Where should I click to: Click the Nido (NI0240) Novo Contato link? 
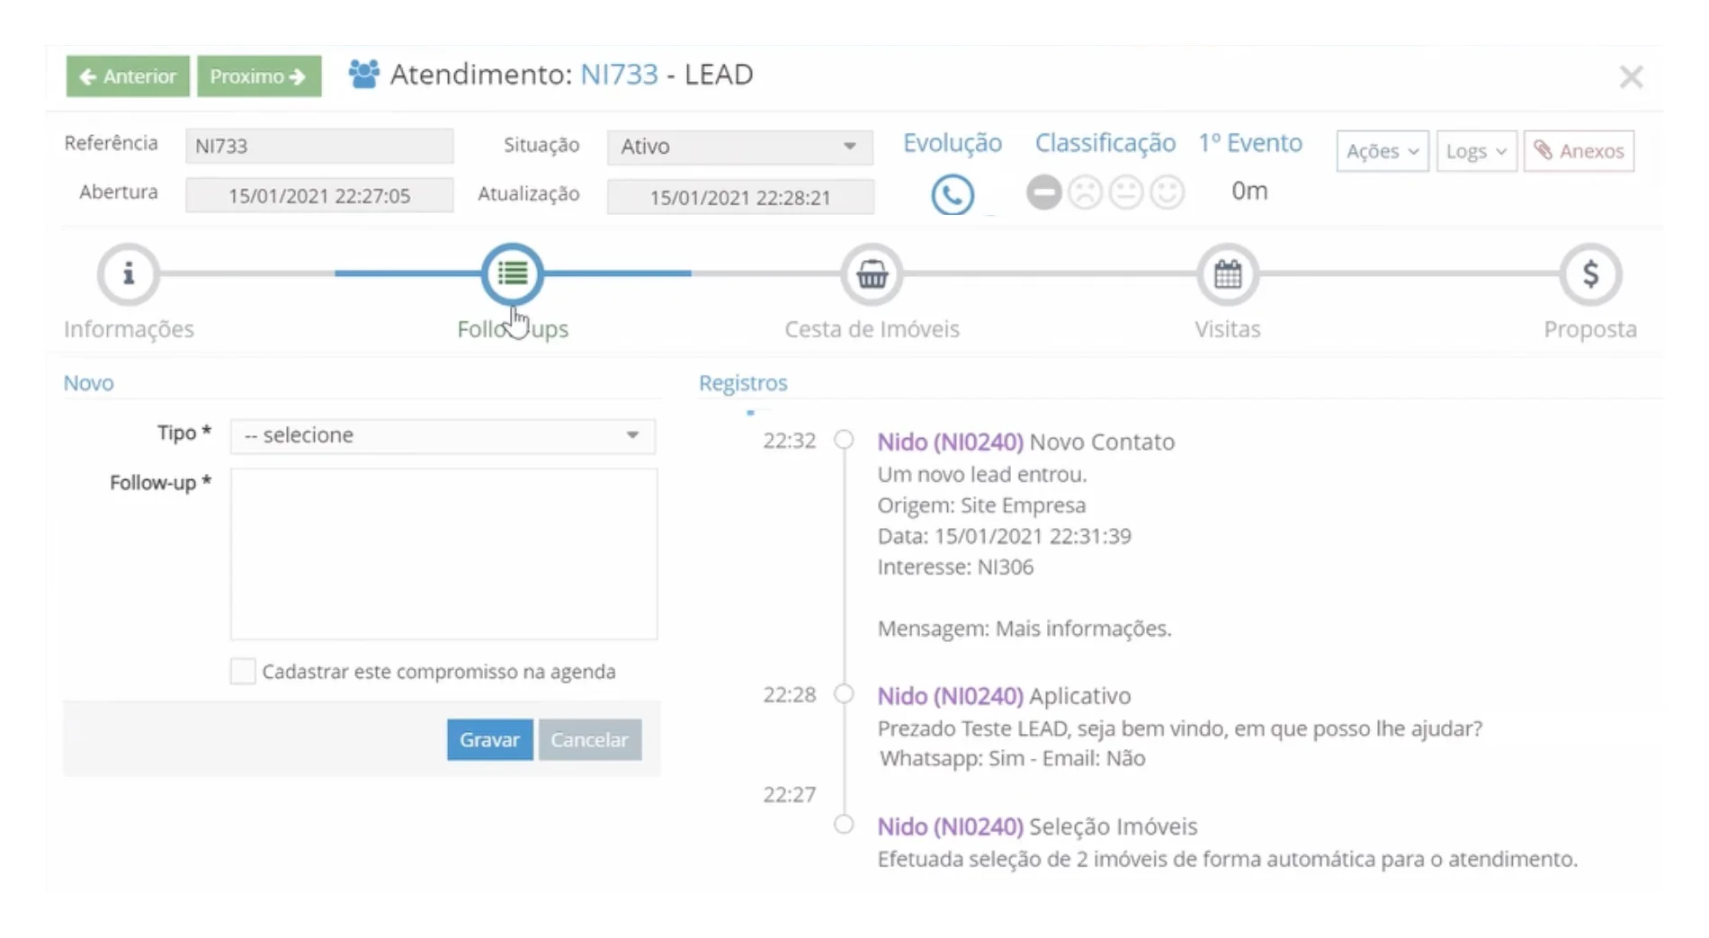click(x=950, y=442)
